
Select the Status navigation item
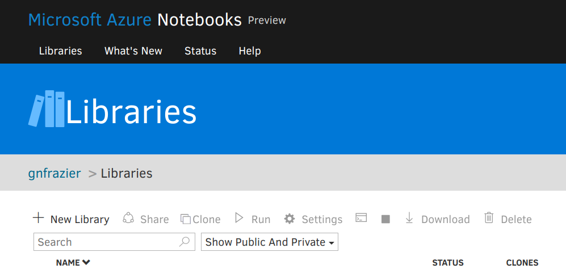point(200,51)
